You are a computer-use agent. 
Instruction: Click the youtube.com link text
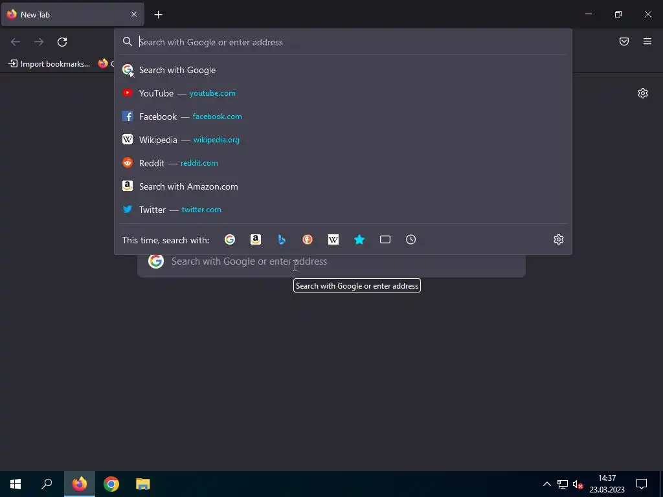click(212, 93)
